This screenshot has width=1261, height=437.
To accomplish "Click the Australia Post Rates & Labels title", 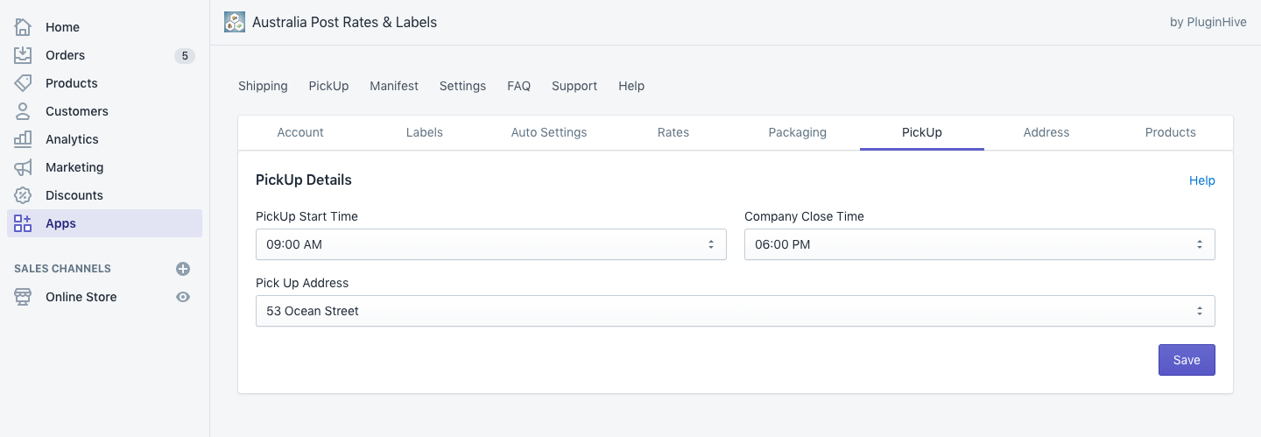I will pyautogui.click(x=344, y=22).
